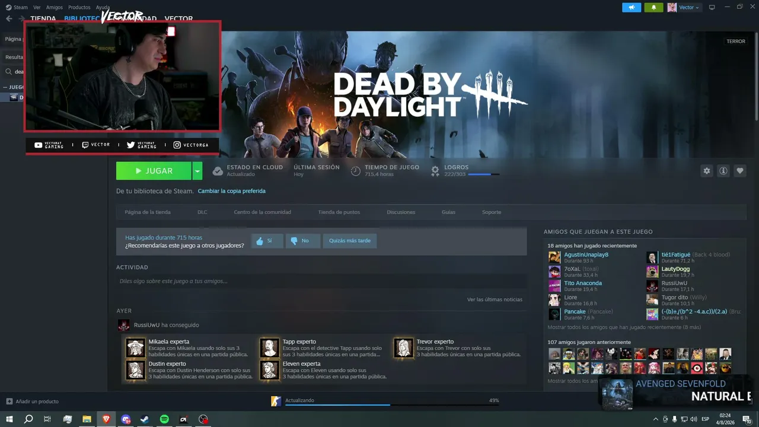The height and width of the screenshot is (427, 759).
Task: Open Mikaela experta achievement icon
Action: pos(136,348)
